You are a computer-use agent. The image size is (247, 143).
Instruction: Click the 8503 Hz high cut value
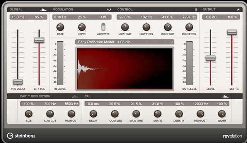(72, 104)
